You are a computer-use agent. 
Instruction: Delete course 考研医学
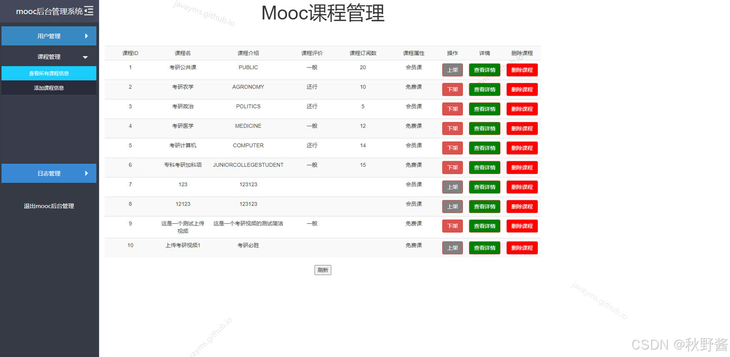(522, 128)
